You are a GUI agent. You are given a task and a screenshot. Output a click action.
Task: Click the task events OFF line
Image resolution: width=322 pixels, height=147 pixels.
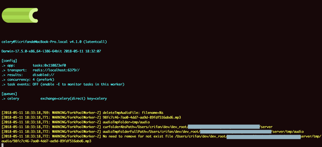pos(63,84)
